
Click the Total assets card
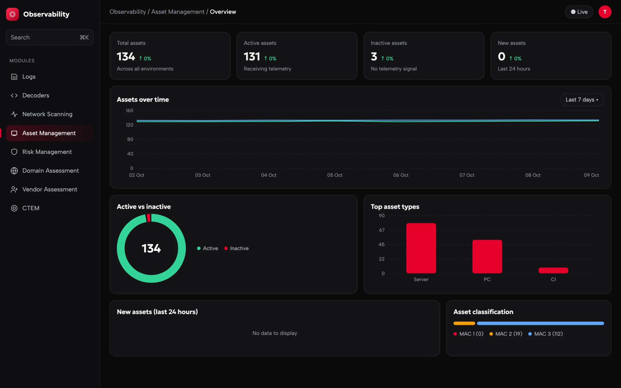click(x=170, y=56)
